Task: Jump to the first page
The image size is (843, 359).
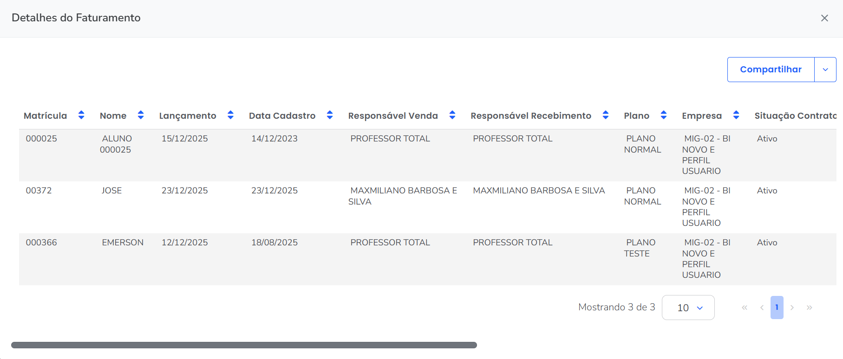Action: [x=745, y=308]
